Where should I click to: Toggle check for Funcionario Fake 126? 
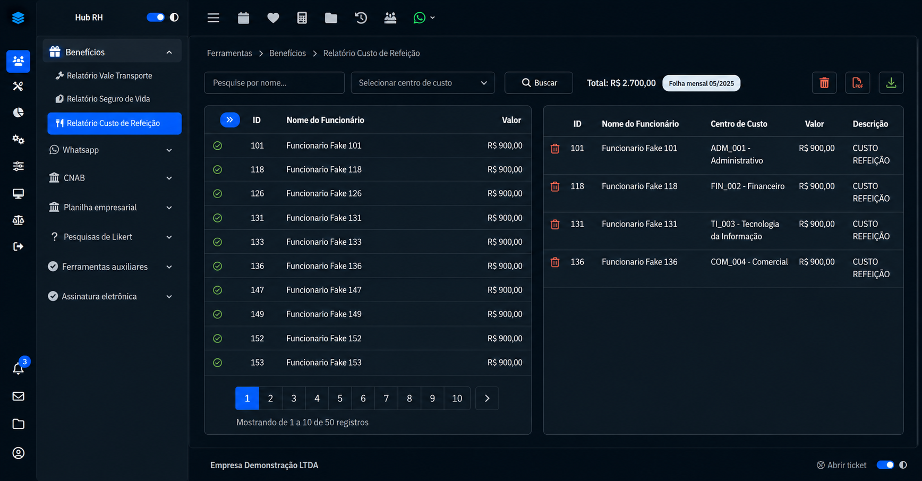pos(218,194)
